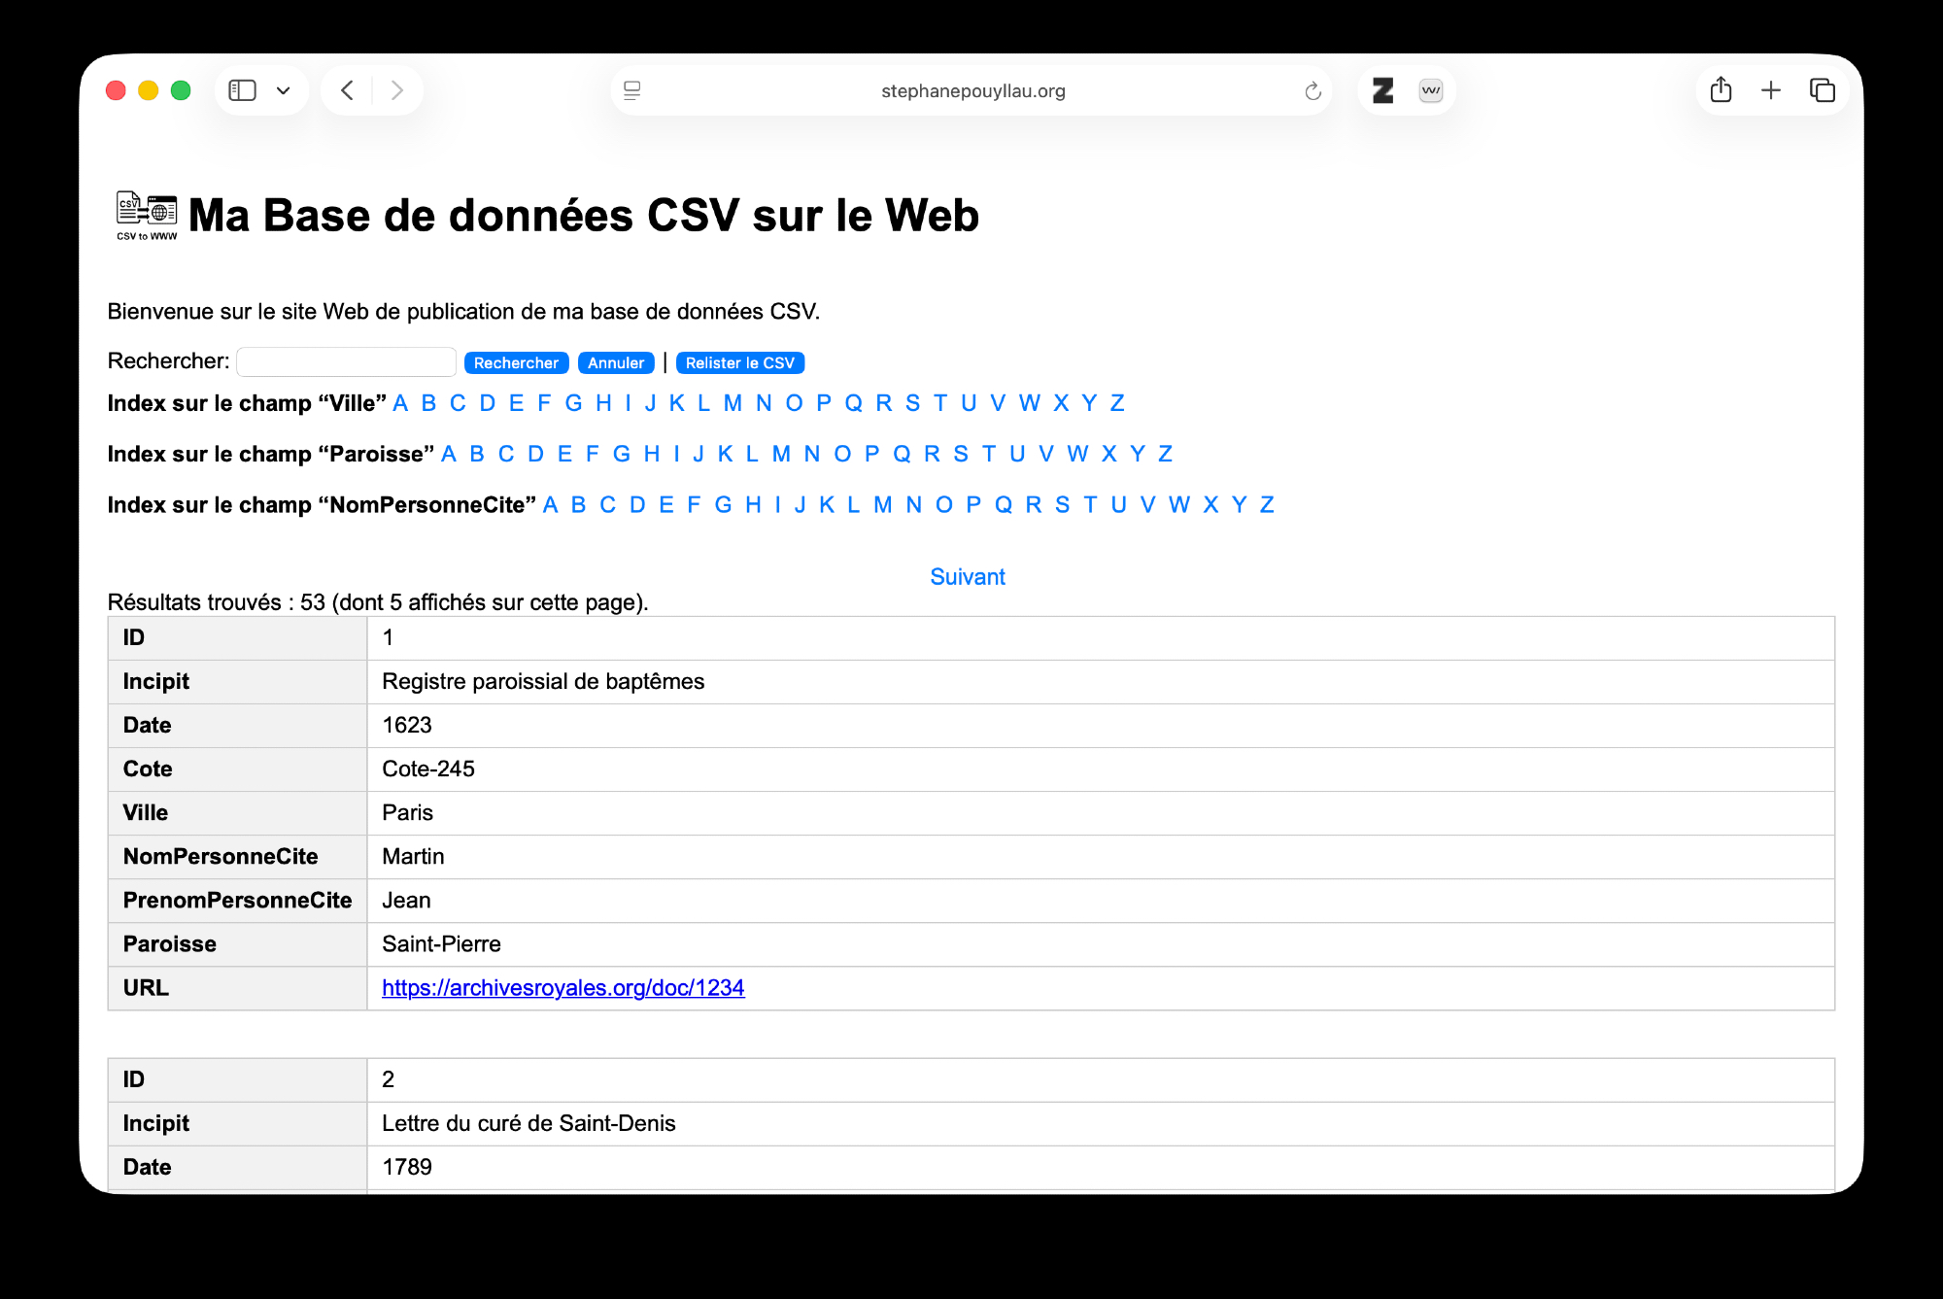Toggle the Safari sidebar icon
Viewport: 1943px width, 1299px height.
point(242,90)
